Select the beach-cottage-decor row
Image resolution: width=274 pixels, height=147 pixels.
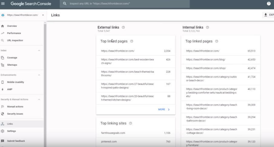pyautogui.click(x=220, y=131)
